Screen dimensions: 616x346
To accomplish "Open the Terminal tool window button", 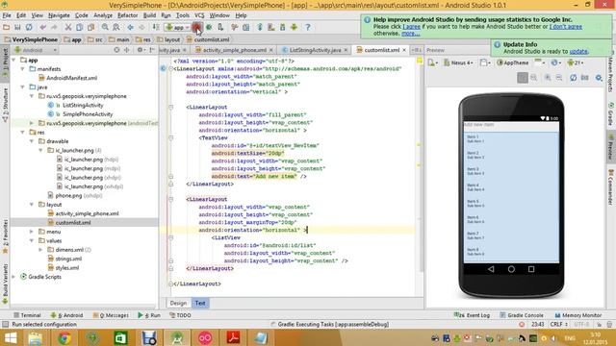I will click(x=27, y=315).
